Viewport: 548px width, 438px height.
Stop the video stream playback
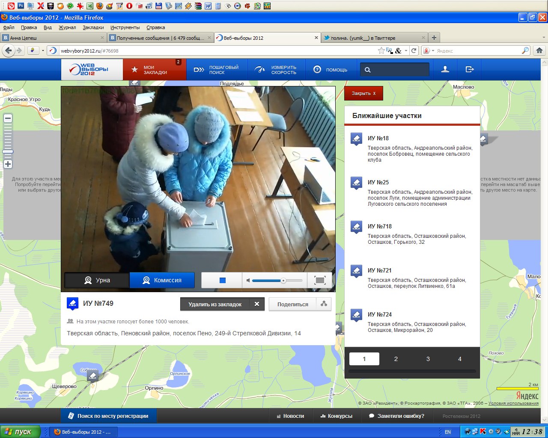tap(222, 281)
